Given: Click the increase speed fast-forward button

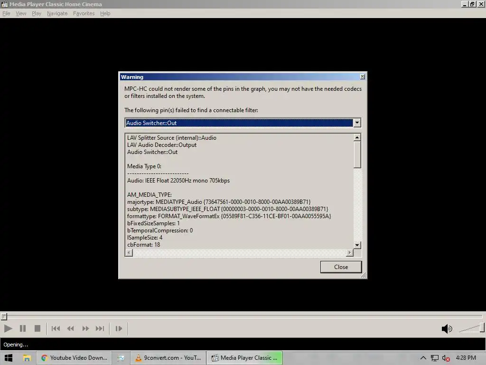Looking at the screenshot, I should tap(85, 328).
